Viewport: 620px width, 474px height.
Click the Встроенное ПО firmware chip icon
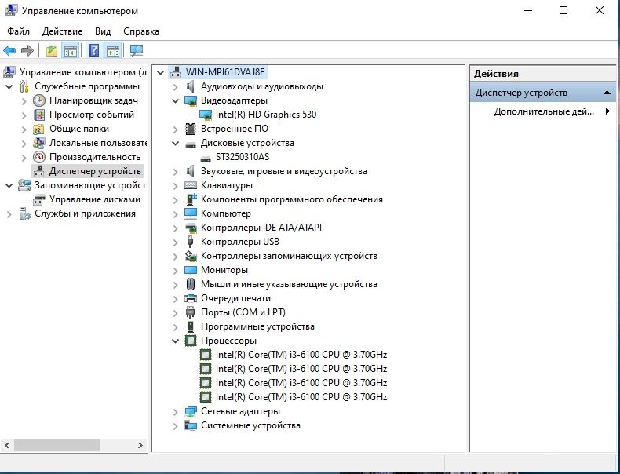(x=190, y=129)
